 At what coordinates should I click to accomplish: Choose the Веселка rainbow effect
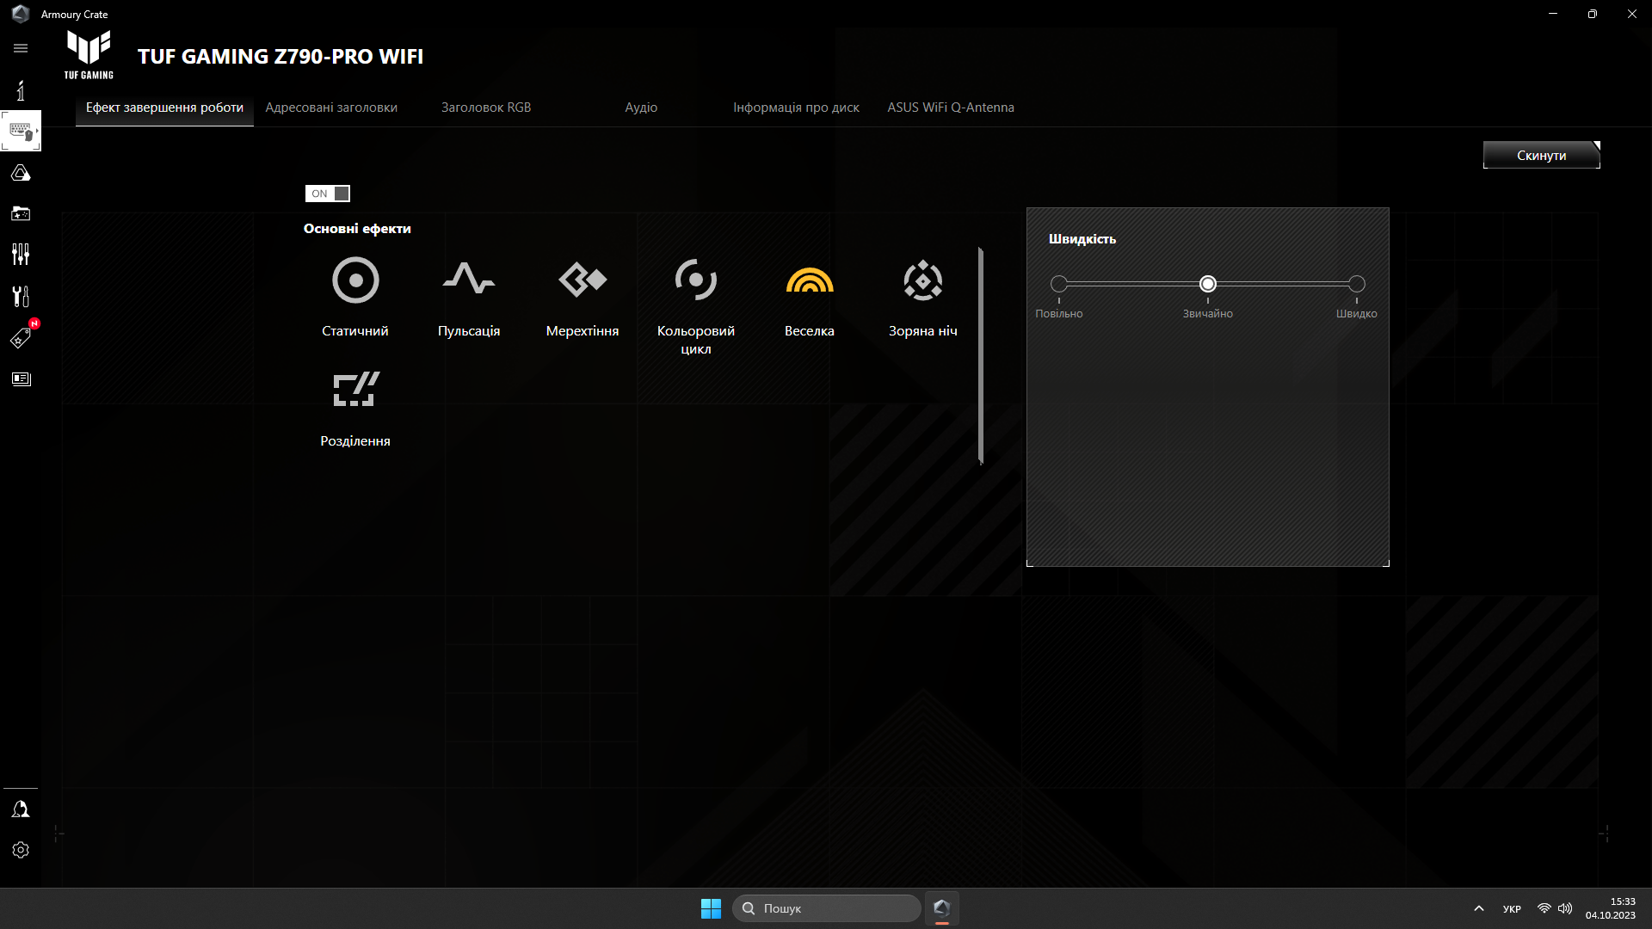(810, 280)
